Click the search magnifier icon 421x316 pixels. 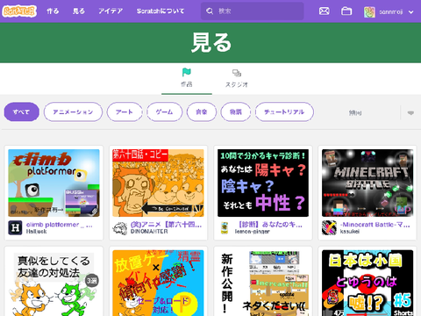pyautogui.click(x=210, y=11)
